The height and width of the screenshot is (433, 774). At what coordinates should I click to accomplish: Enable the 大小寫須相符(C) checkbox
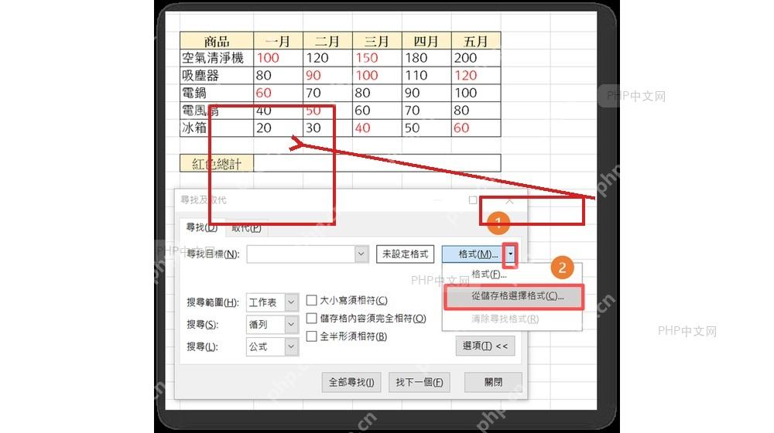coord(311,300)
